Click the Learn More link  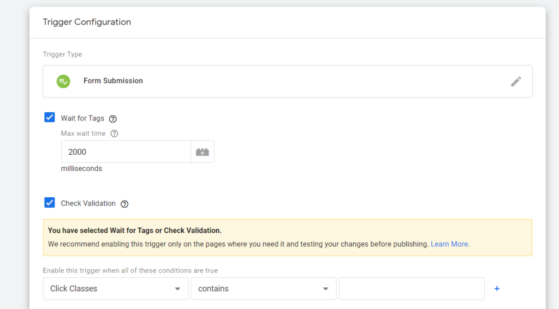pos(449,244)
